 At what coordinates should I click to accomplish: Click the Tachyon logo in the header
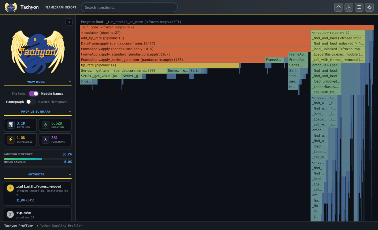point(11,7)
